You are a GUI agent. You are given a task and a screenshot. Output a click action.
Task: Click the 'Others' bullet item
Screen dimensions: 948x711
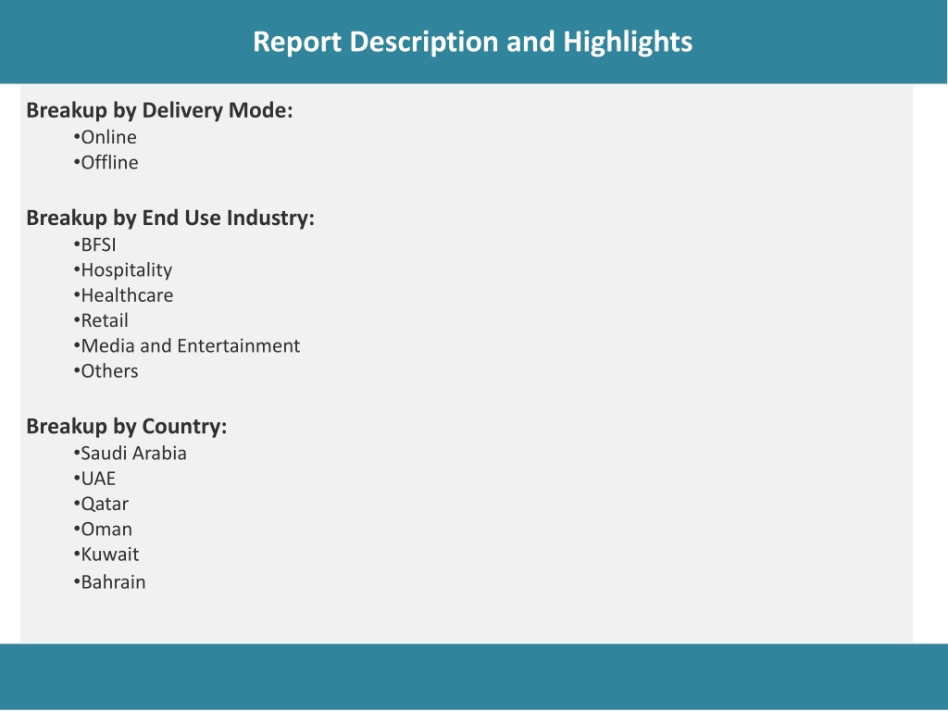coord(106,371)
